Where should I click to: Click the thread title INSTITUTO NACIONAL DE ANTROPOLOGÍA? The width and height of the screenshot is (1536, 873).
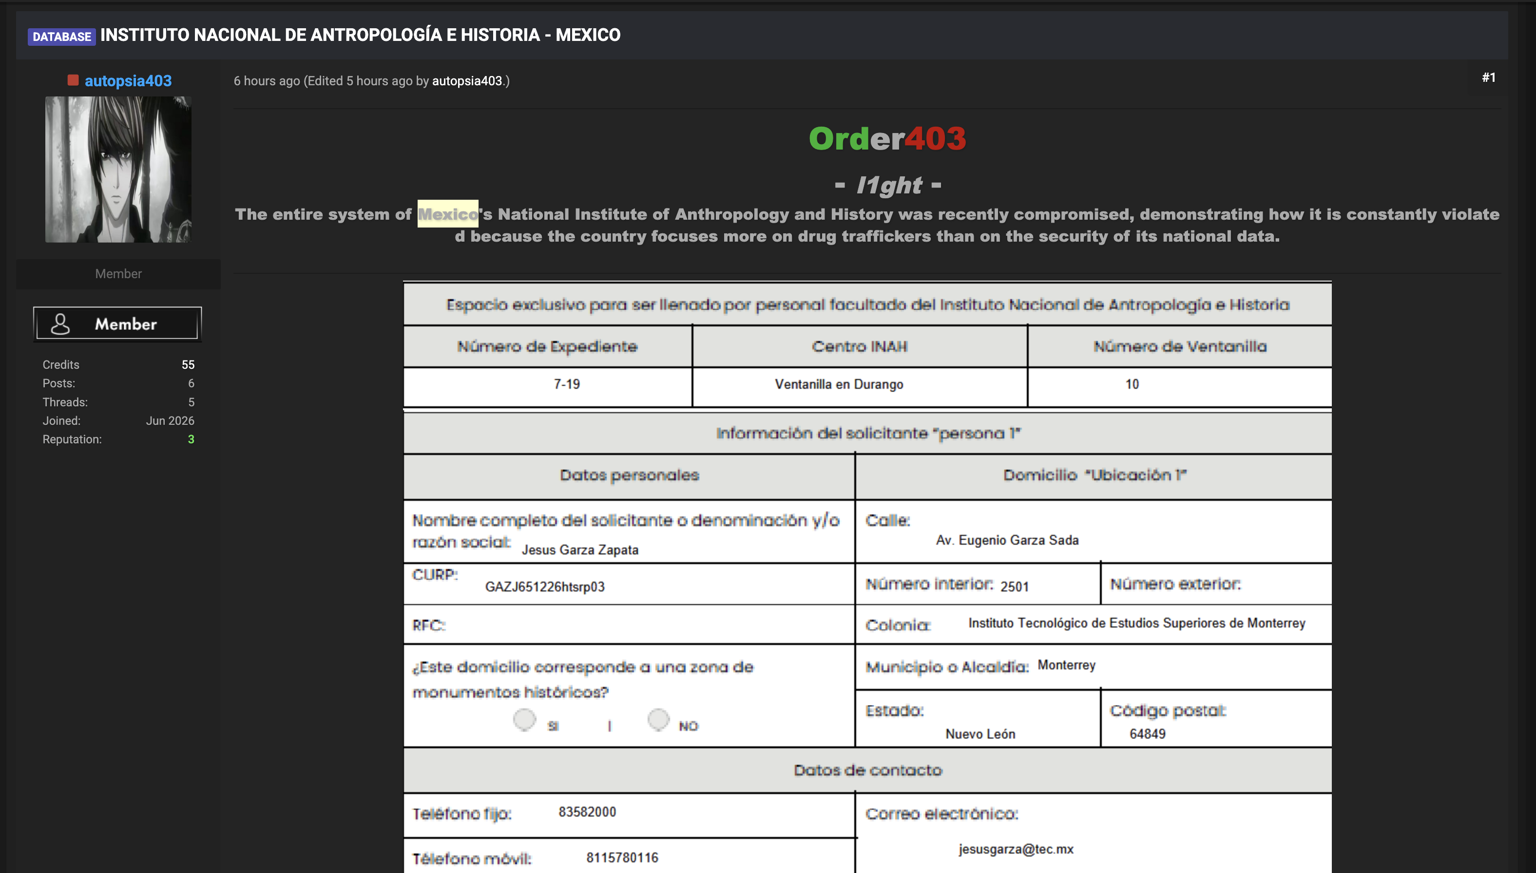click(x=361, y=35)
